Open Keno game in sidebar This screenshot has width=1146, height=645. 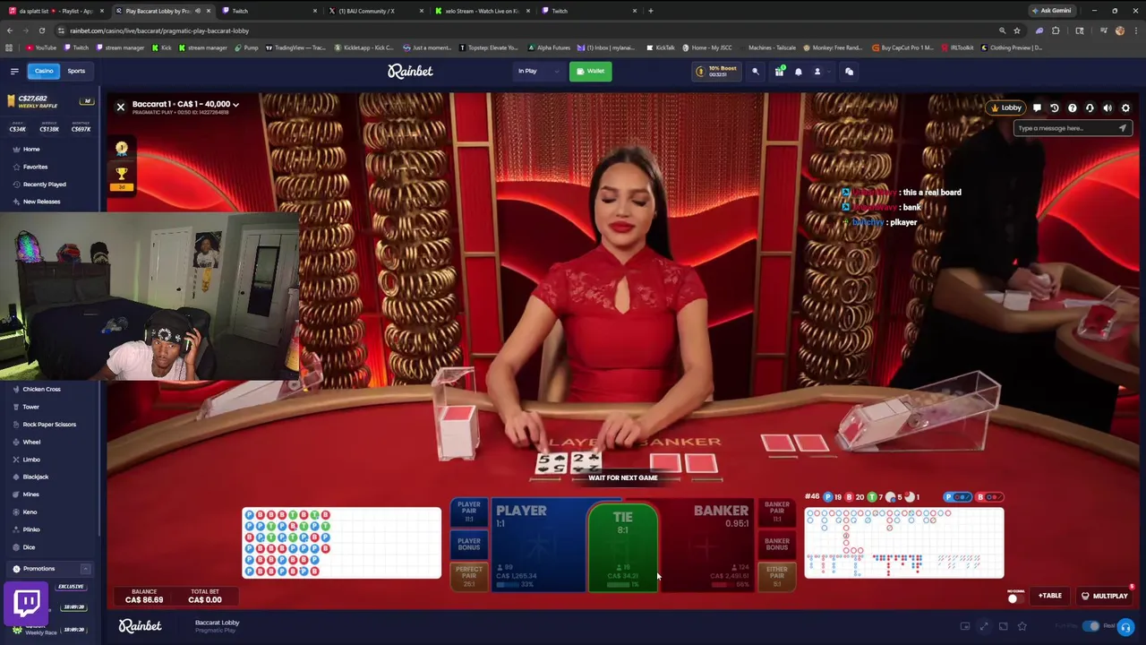click(30, 512)
